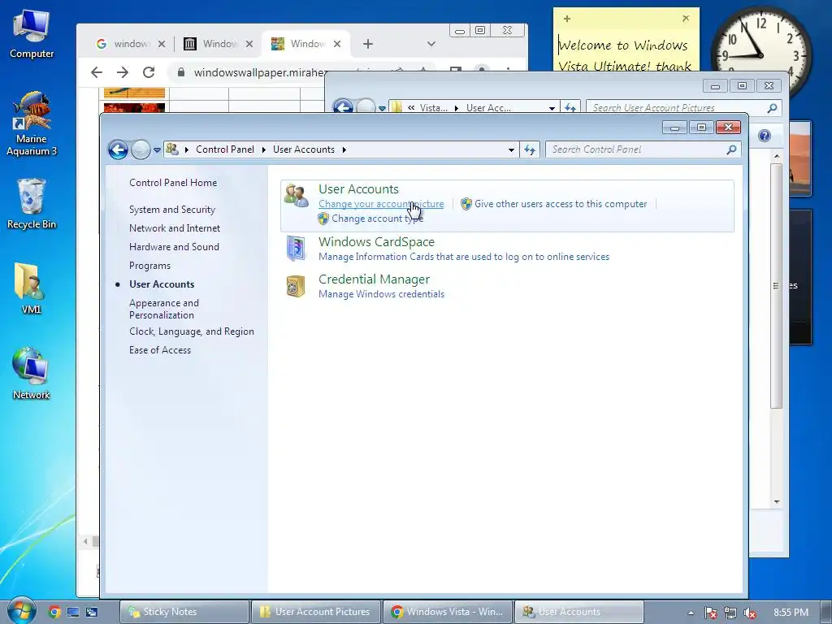Screen dimensions: 832x624
Task: Click the Windows Start orb
Action: [20, 611]
